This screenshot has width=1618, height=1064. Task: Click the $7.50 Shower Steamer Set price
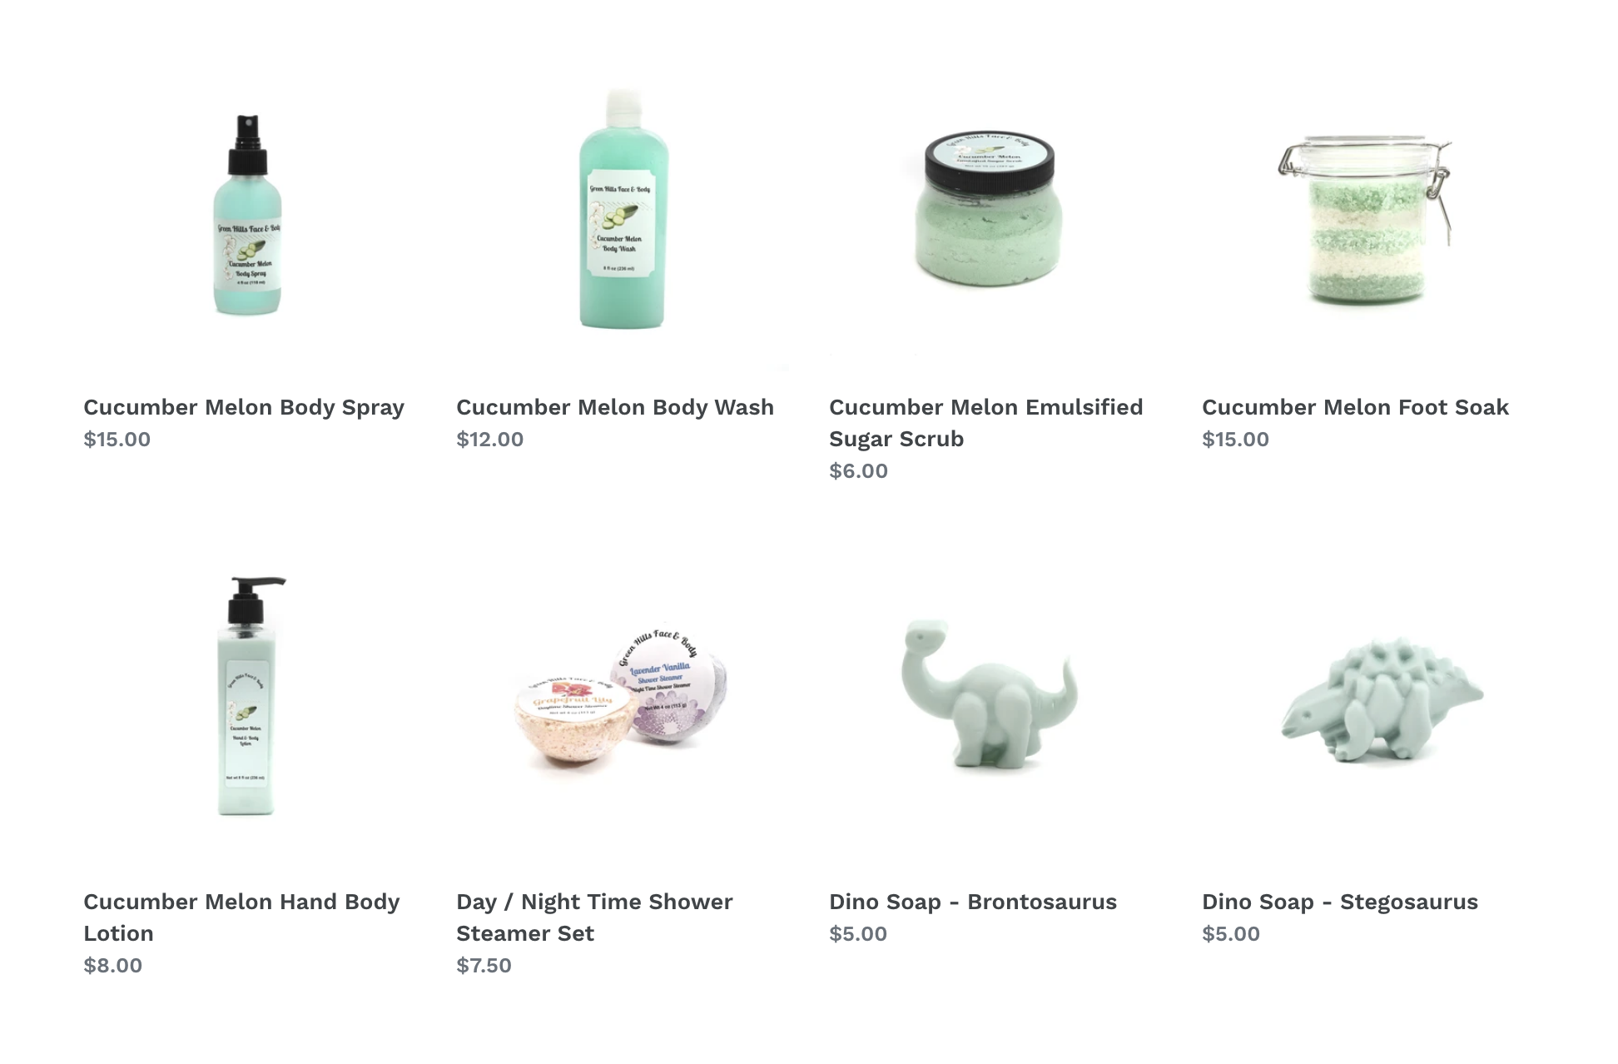484,966
